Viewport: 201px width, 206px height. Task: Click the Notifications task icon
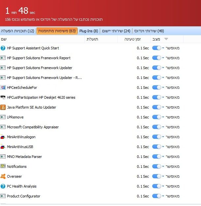pyautogui.click(x=3, y=167)
